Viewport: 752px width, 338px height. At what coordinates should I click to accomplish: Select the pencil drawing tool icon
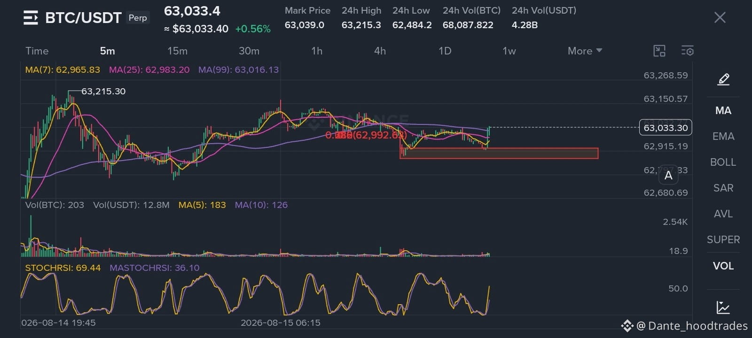723,79
